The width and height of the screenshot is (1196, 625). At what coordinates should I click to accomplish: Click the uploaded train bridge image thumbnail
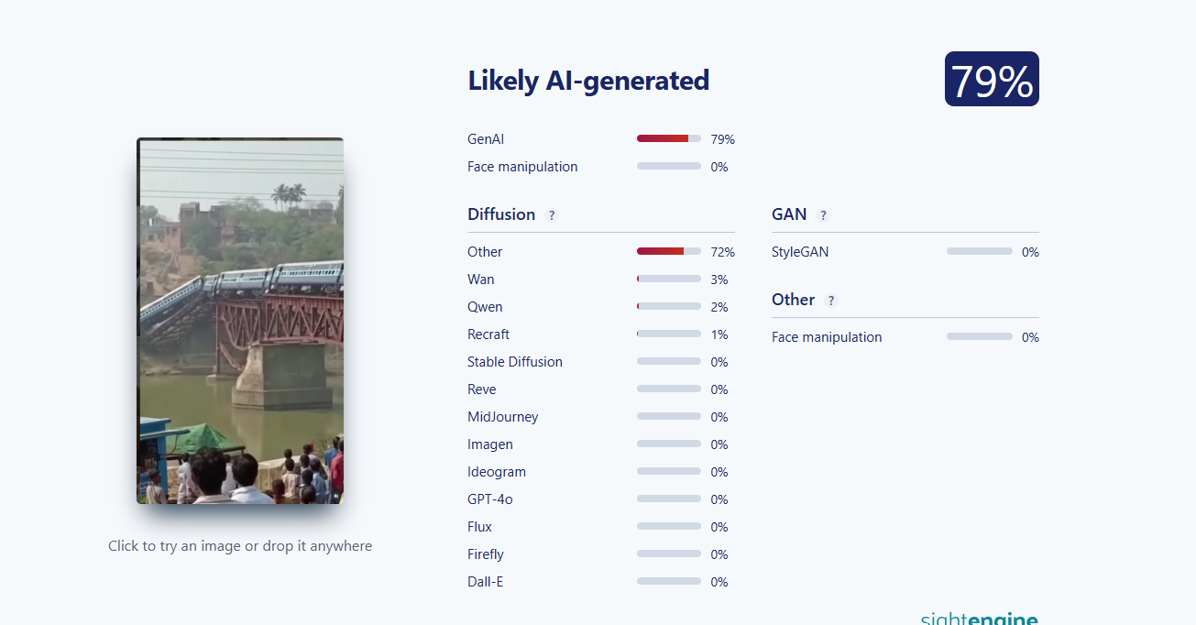click(240, 321)
